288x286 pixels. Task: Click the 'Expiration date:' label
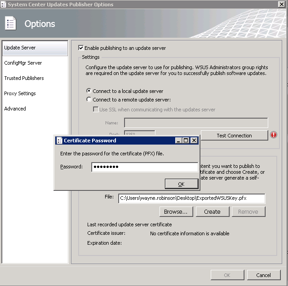pyautogui.click(x=104, y=243)
